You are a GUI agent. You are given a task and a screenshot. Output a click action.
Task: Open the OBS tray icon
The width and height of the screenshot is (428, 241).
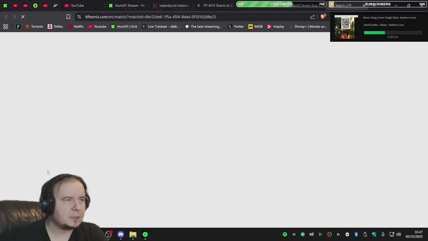click(329, 234)
